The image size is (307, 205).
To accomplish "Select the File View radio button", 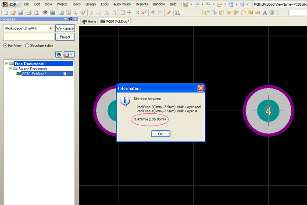I will tap(5, 45).
